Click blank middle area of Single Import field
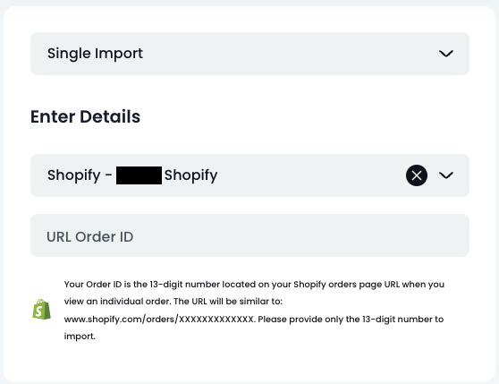Viewport: 499px width, 384px height. pos(286,54)
